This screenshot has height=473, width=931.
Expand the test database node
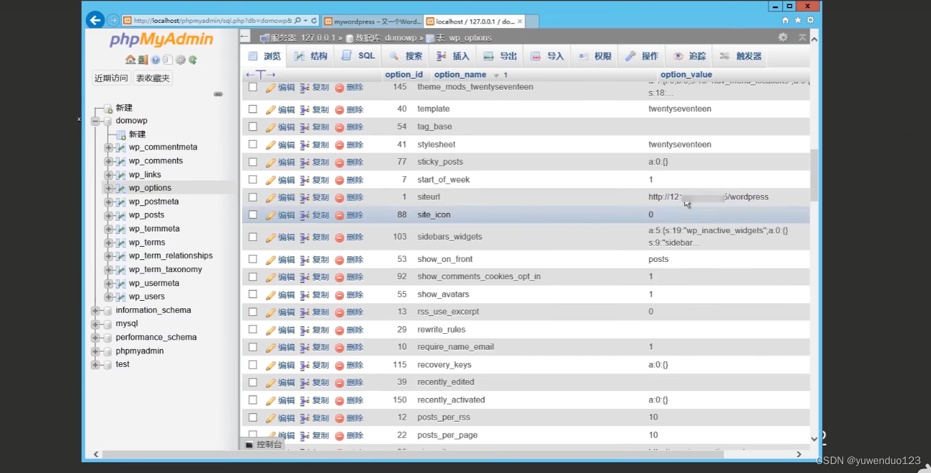[x=95, y=365]
